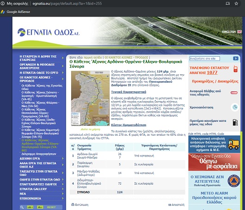Open Δείτε το χάρτη link
This screenshot has width=245, height=210.
(90, 129)
